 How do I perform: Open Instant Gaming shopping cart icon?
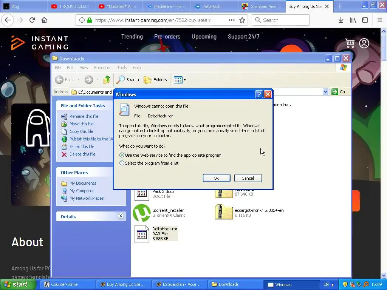350,43
